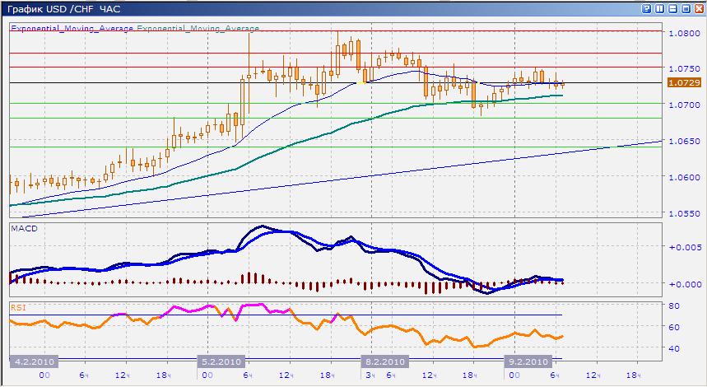The height and width of the screenshot is (387, 707).
Task: Maximize the USD/CHF chart window
Action: coord(686,8)
